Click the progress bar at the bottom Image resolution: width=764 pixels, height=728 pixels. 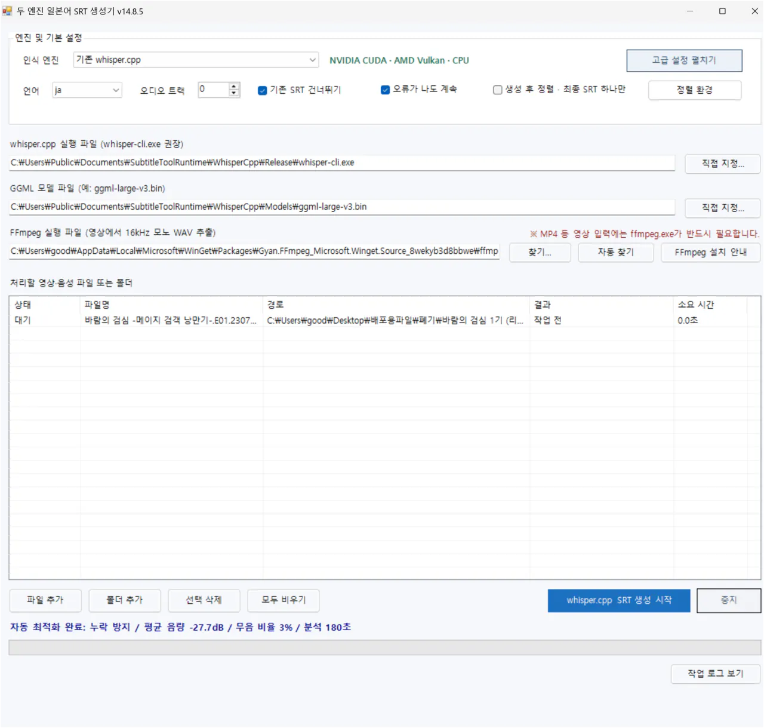pyautogui.click(x=385, y=648)
